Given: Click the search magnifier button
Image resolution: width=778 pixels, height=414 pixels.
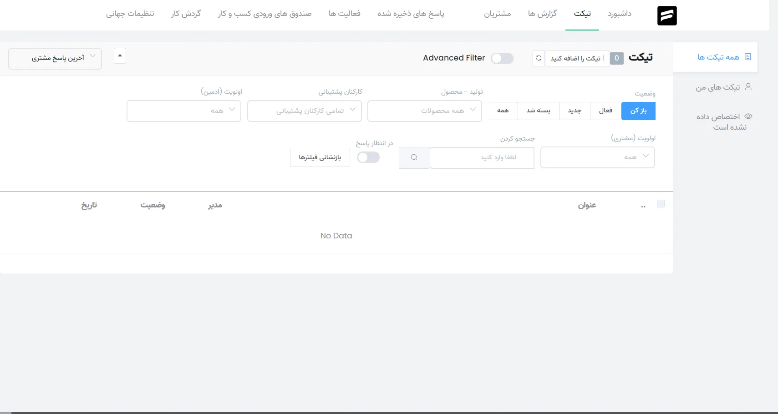Looking at the screenshot, I should tap(414, 157).
